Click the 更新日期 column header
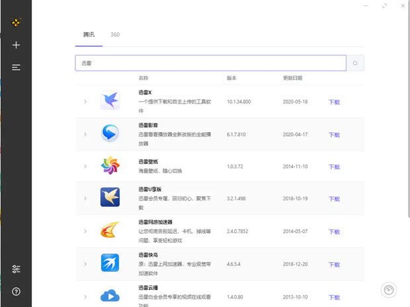 click(x=292, y=78)
